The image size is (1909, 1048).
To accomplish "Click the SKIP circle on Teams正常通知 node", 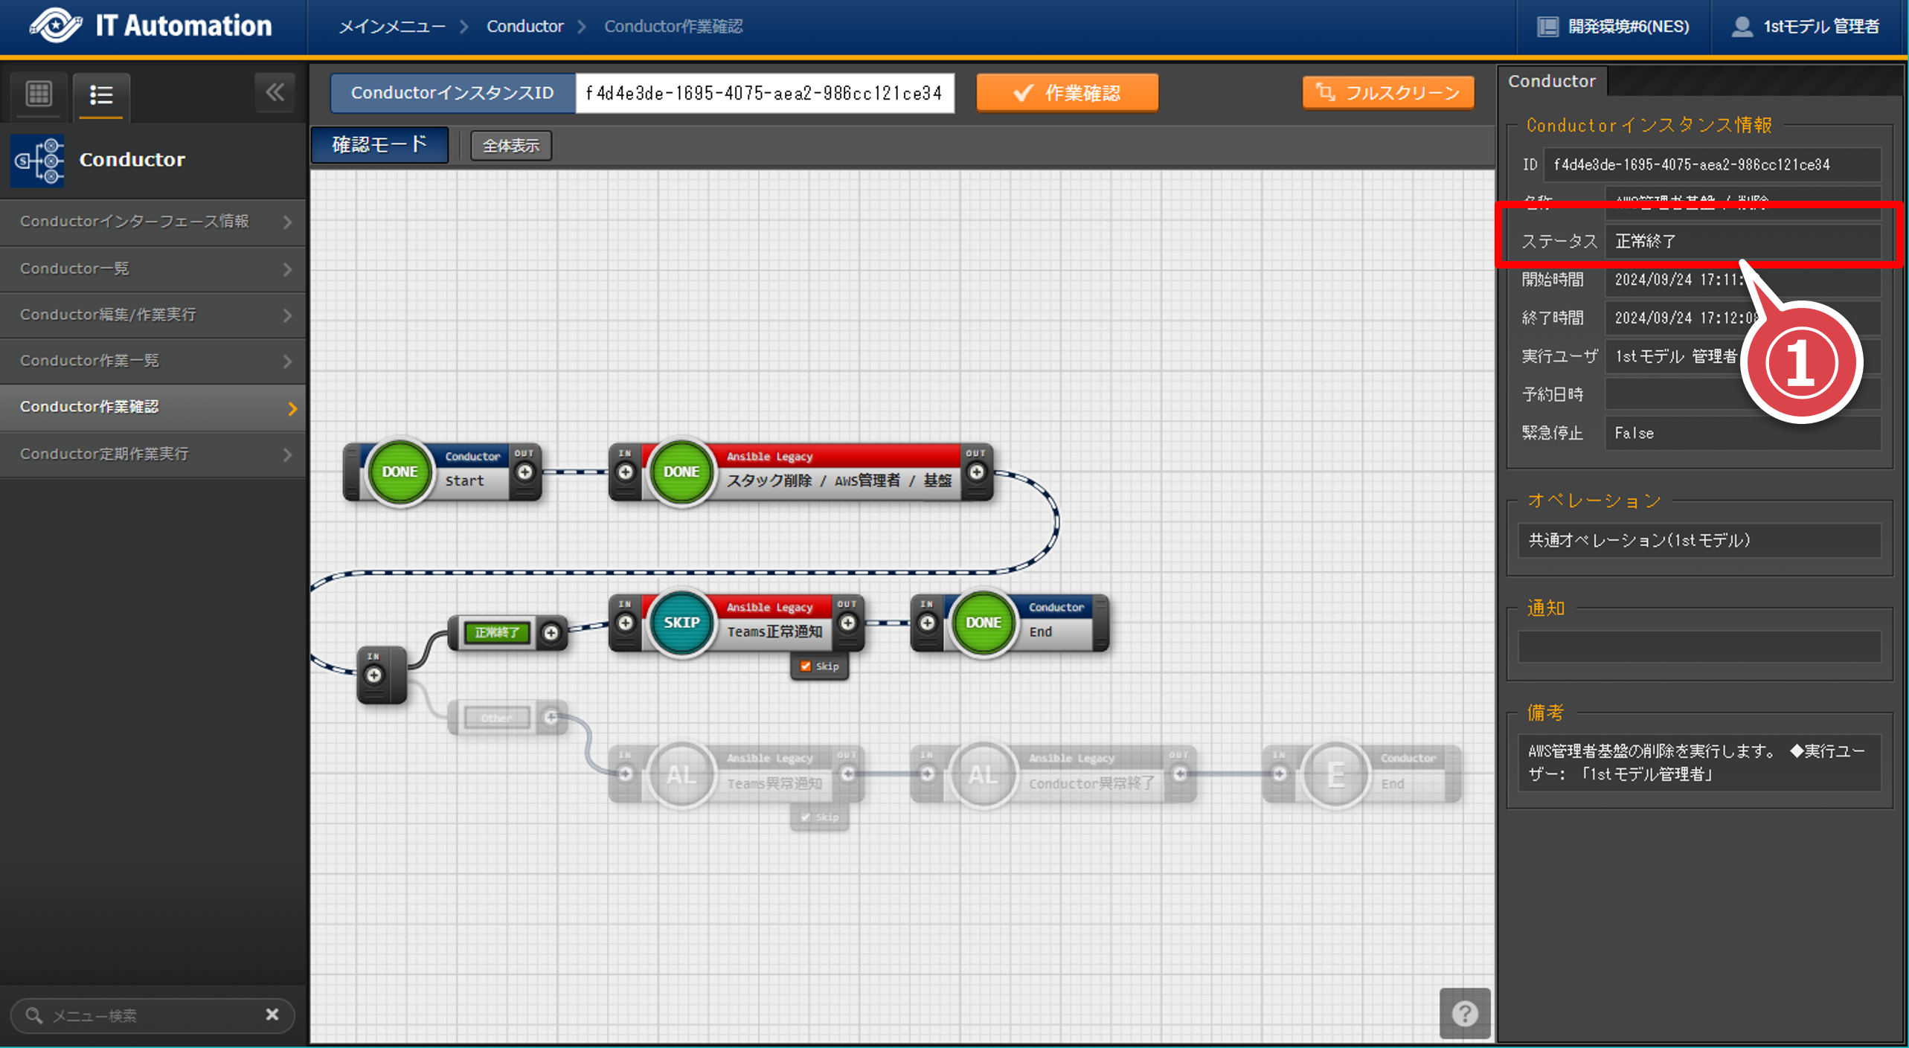I will click(681, 623).
